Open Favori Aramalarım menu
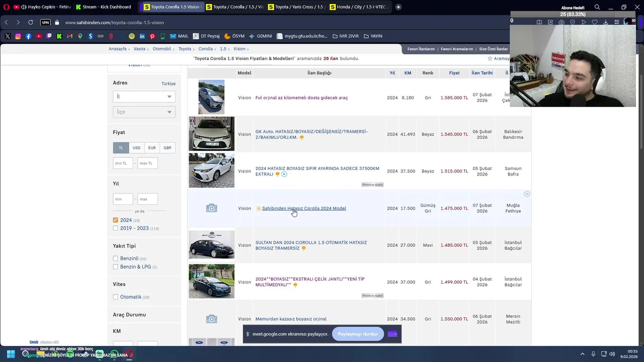The width and height of the screenshot is (644, 362). click(x=457, y=49)
